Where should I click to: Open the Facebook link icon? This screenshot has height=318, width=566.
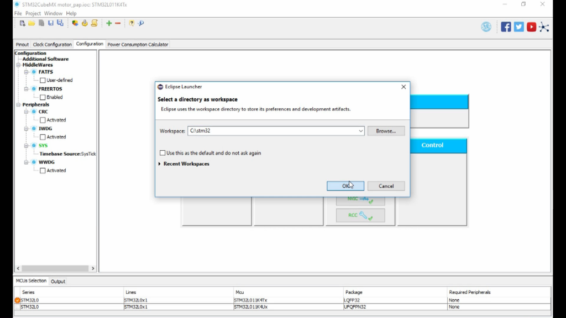point(506,26)
